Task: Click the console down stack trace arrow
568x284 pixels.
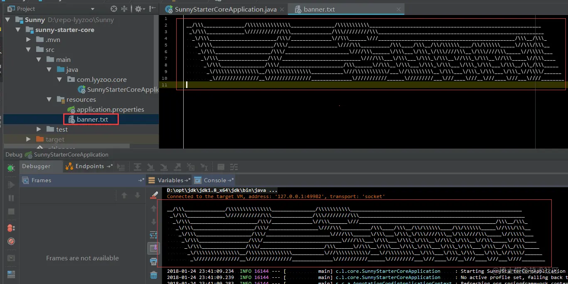Action: 154,221
